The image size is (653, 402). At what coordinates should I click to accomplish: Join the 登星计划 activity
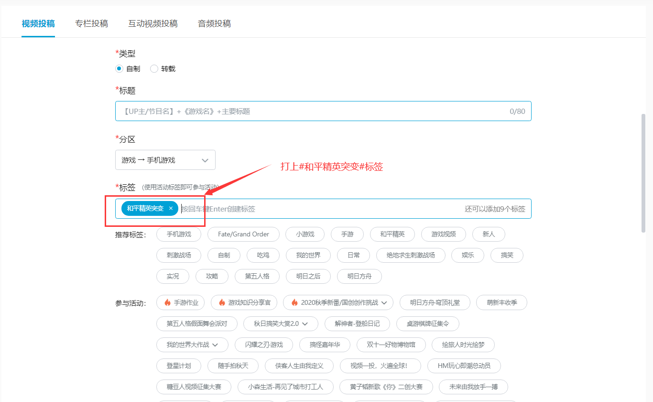pos(179,366)
